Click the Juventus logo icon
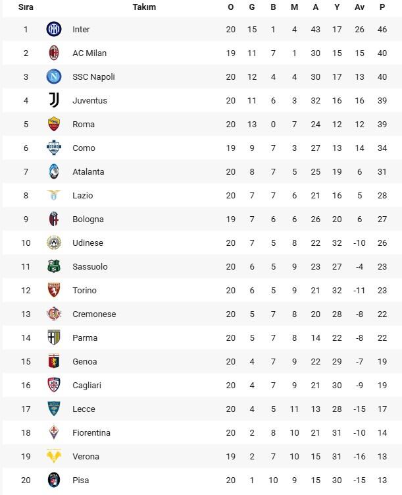 (53, 100)
